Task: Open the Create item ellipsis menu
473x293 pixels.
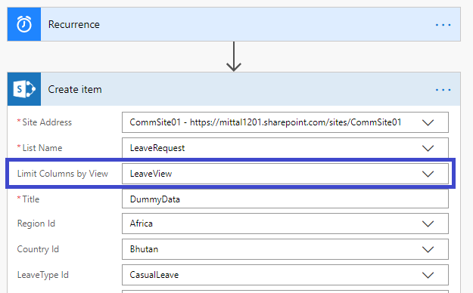Action: pos(443,90)
